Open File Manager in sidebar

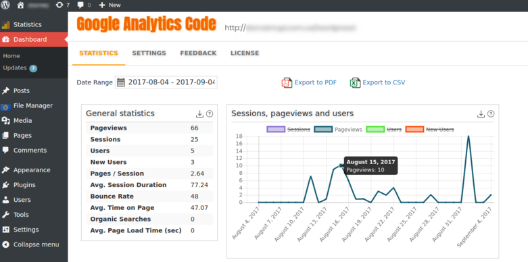[x=34, y=105]
